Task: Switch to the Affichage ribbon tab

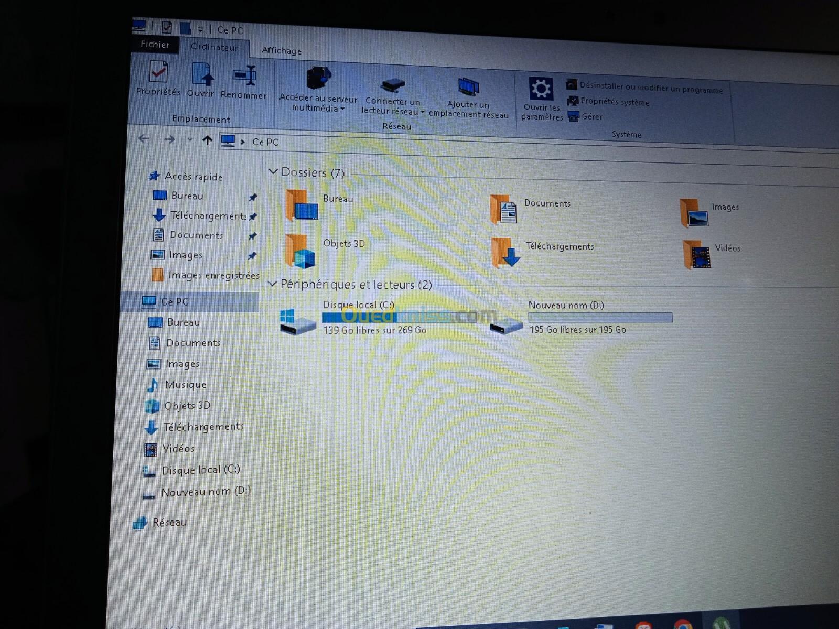Action: tap(281, 50)
